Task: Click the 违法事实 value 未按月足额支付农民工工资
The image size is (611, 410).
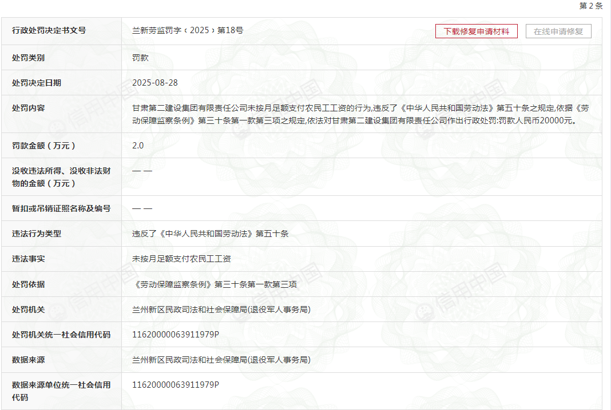Action: click(181, 259)
